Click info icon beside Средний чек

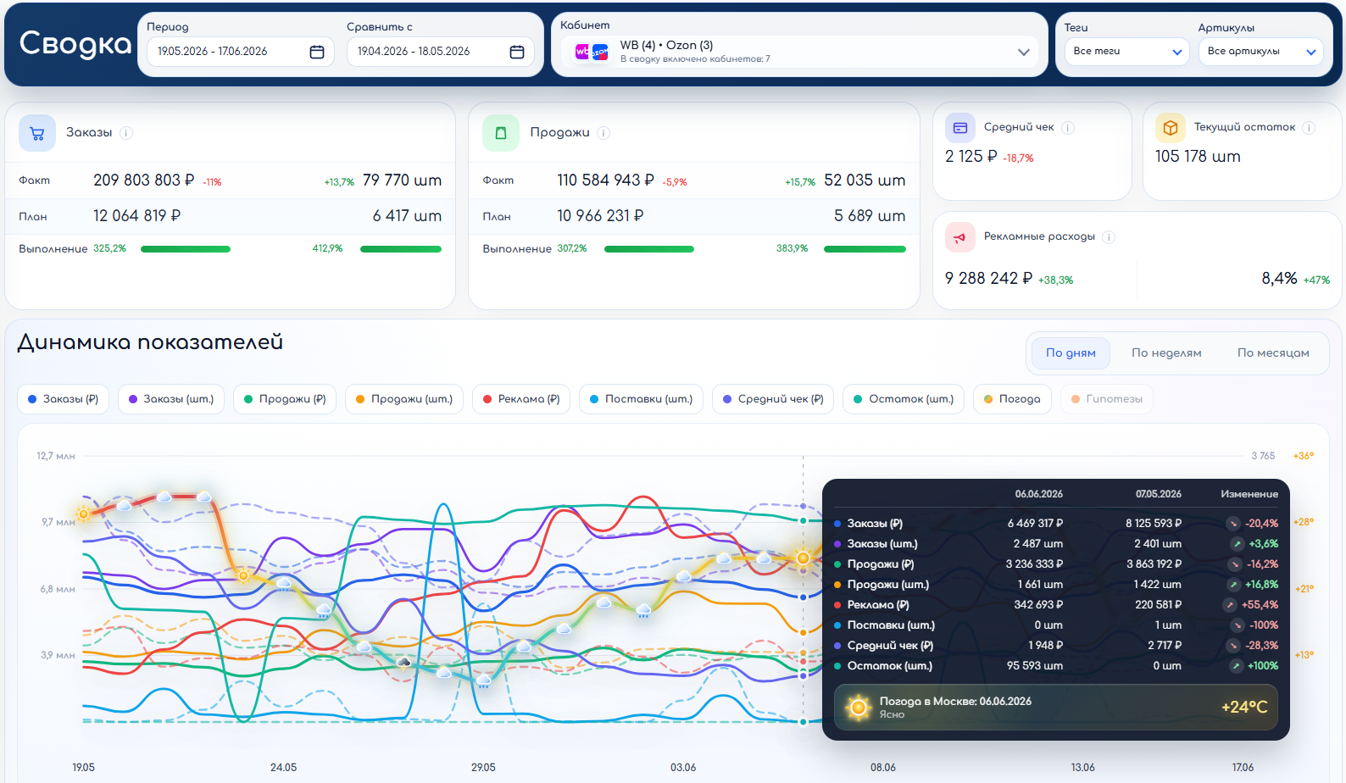click(1068, 128)
